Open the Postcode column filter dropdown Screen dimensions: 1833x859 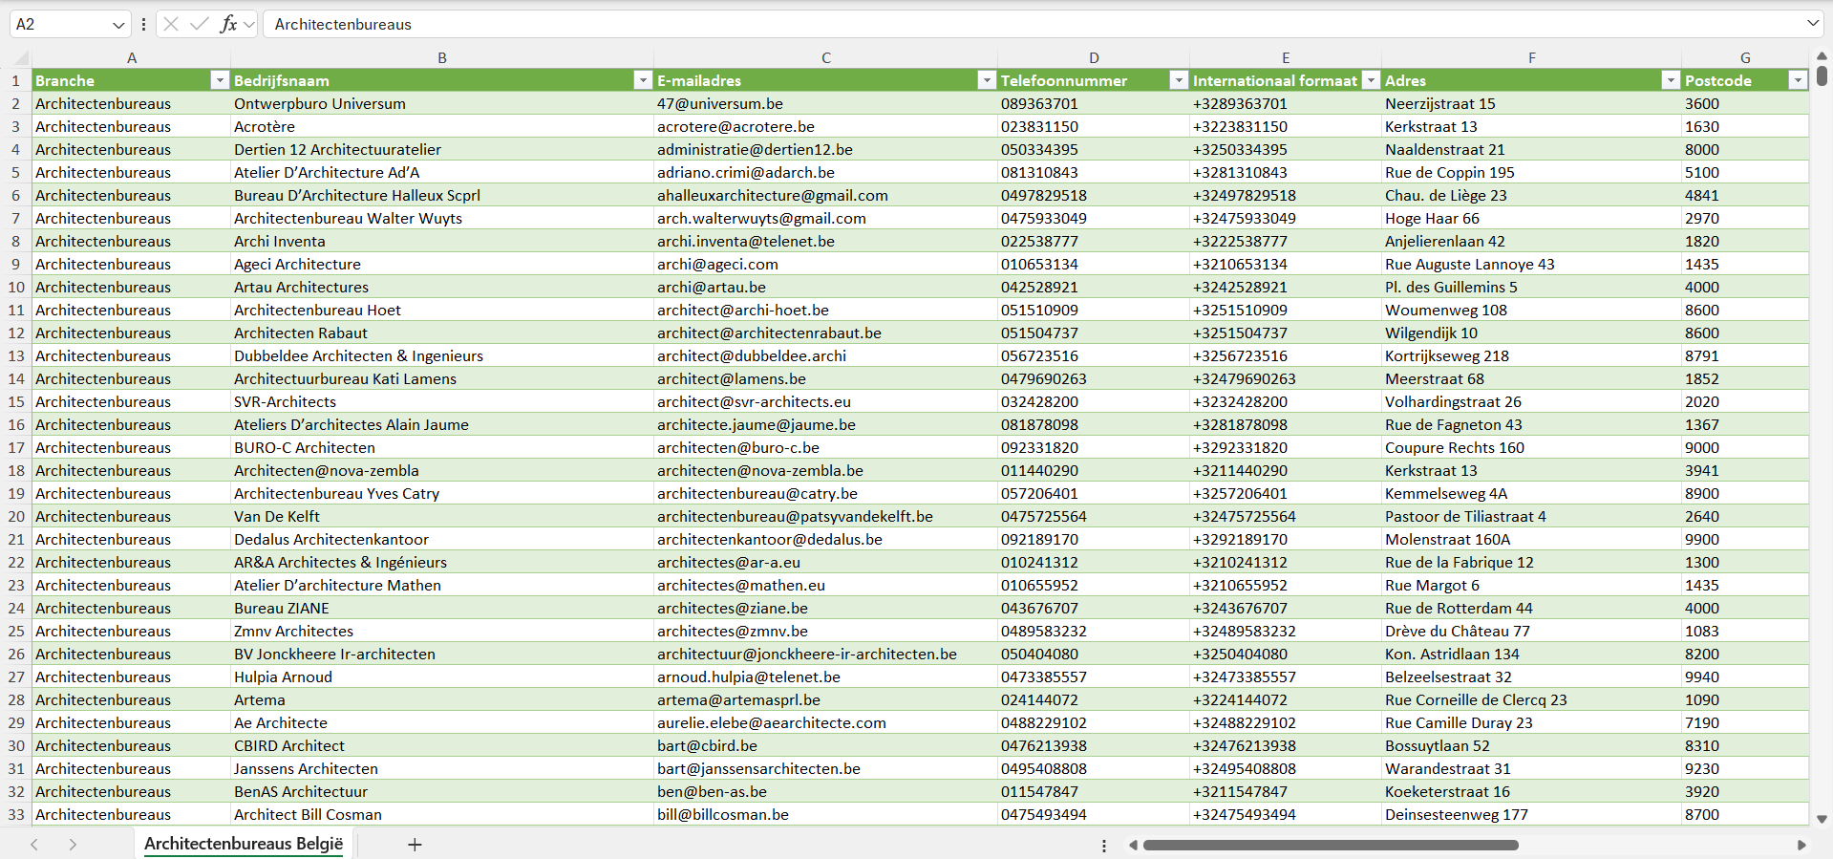(1797, 80)
